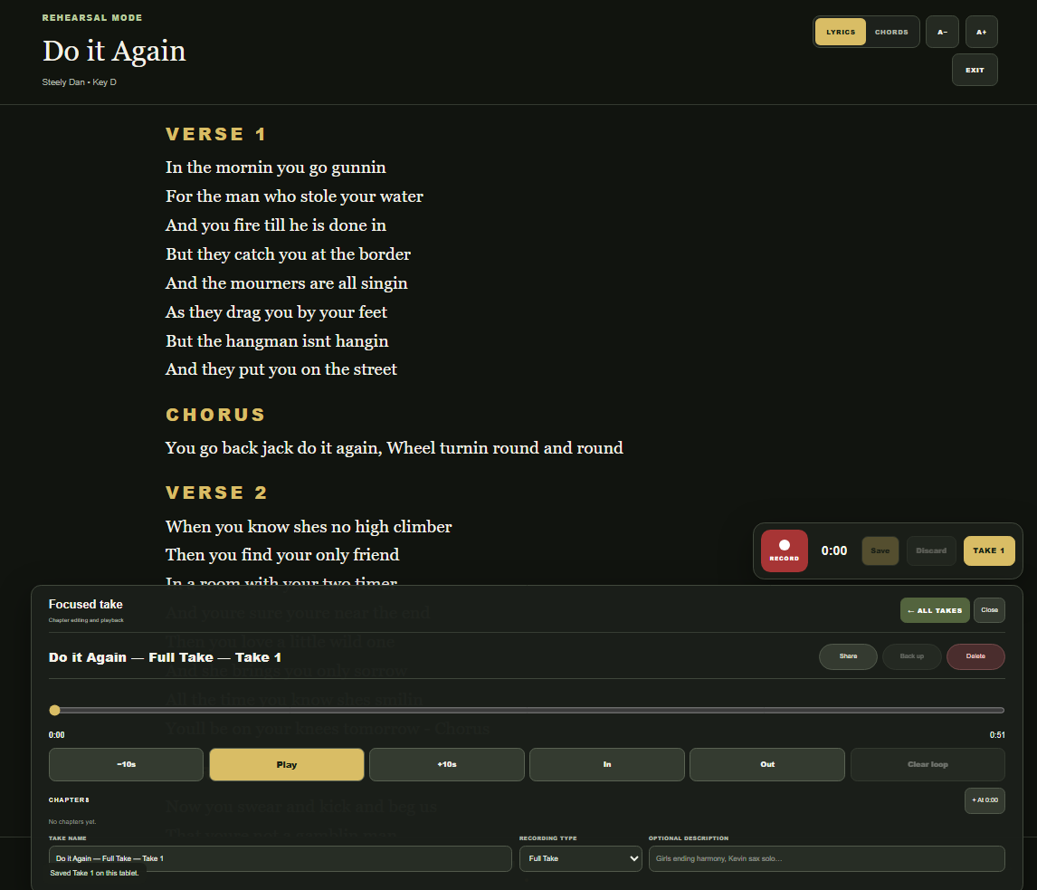Click the Discard recording button
Screen dimensions: 1037x890
coord(931,550)
